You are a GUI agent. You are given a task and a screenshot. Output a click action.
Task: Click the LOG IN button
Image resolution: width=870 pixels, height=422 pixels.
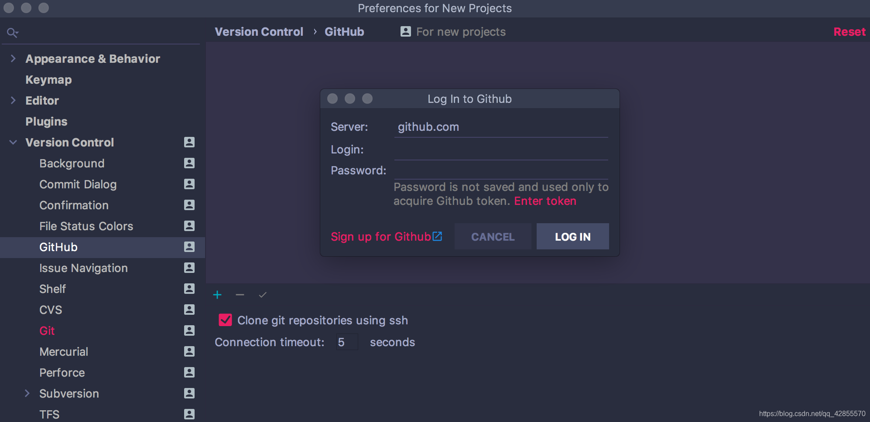coord(572,236)
